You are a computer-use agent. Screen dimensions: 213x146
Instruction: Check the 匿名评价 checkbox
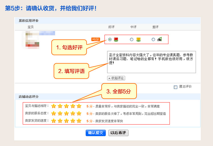(176, 87)
